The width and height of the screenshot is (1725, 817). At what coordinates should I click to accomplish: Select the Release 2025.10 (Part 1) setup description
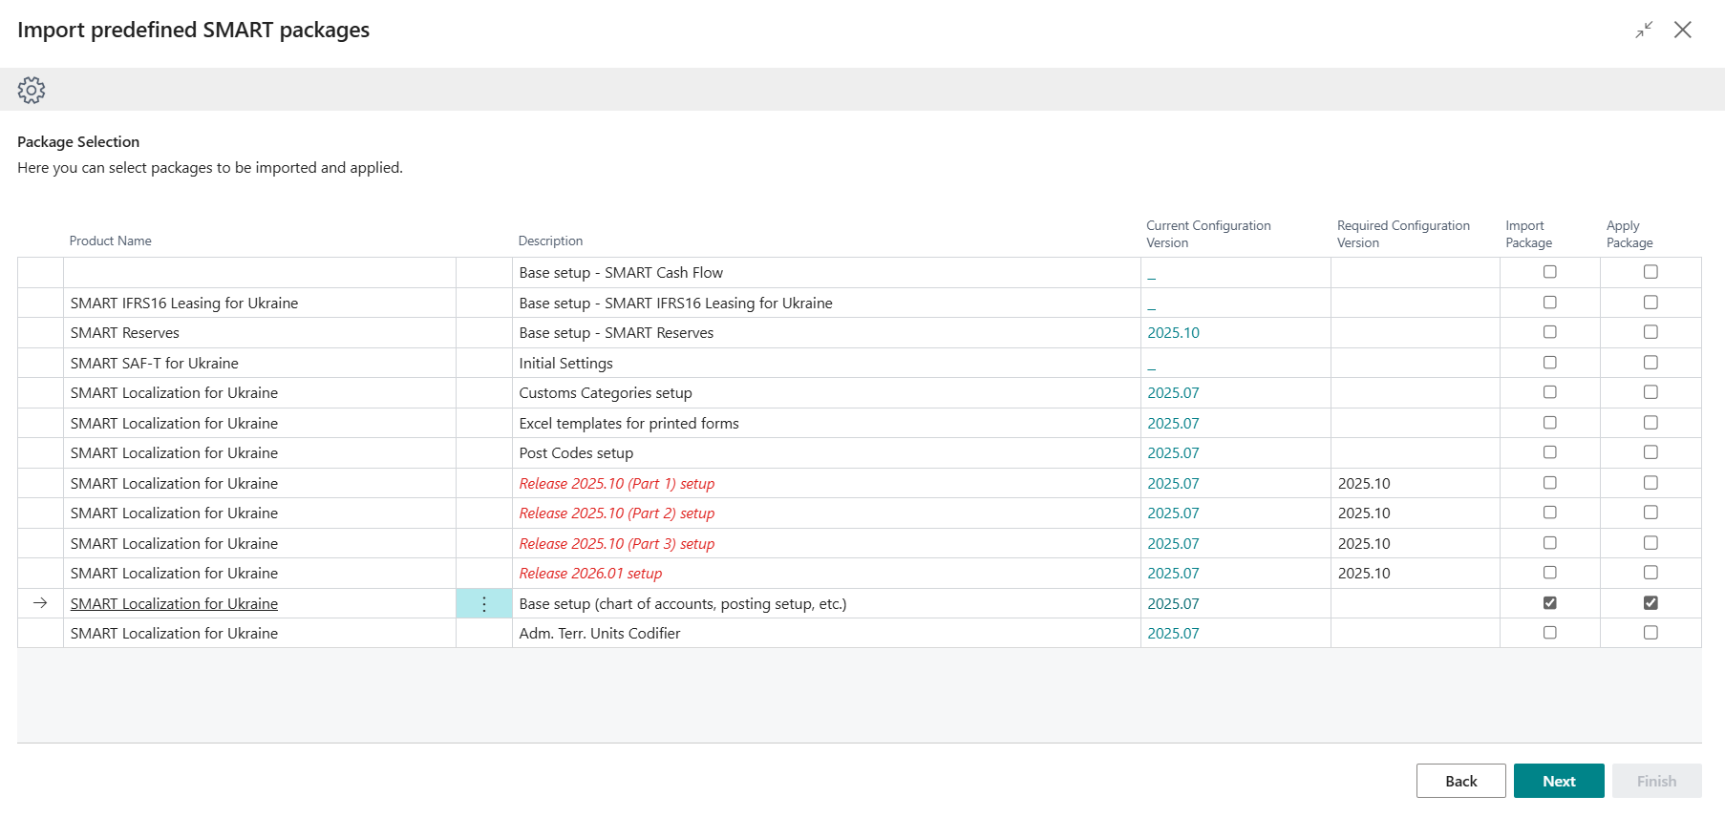point(616,484)
